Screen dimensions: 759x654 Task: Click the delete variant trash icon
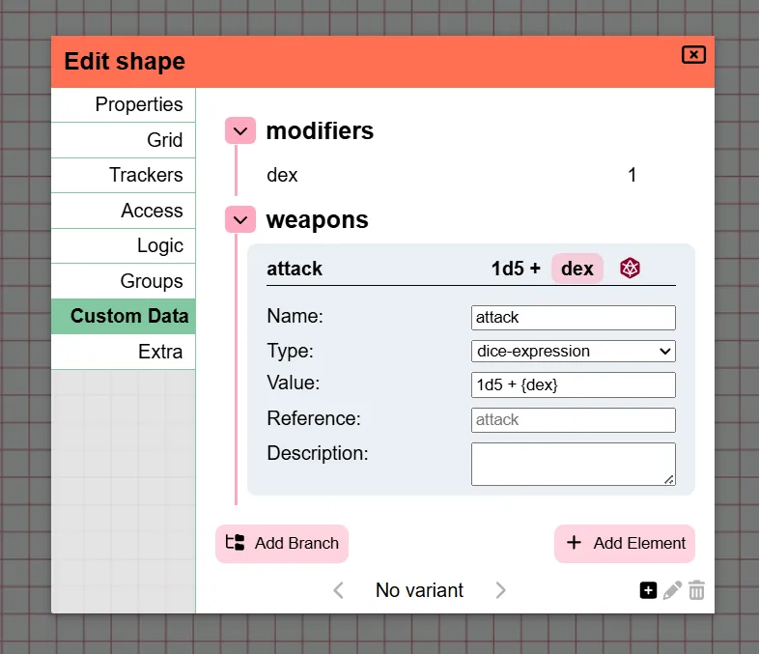click(696, 590)
